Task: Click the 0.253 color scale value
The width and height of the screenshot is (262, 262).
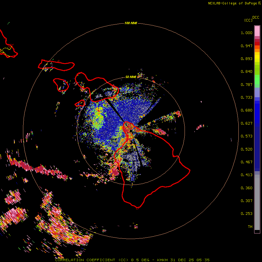Action: click(x=247, y=214)
